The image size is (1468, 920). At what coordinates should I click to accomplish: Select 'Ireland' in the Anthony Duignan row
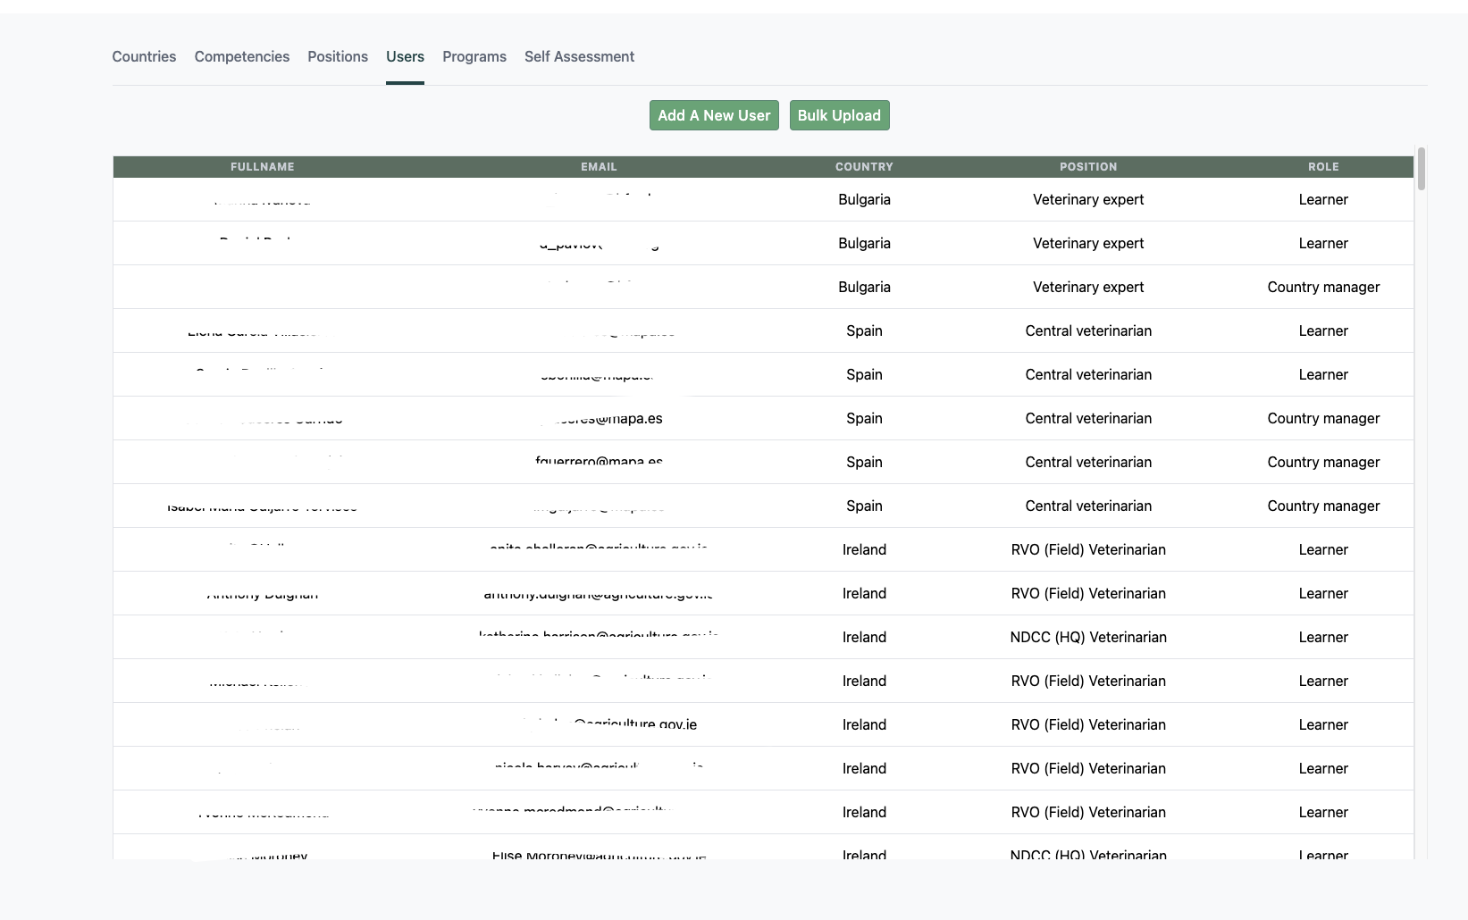pyautogui.click(x=864, y=593)
